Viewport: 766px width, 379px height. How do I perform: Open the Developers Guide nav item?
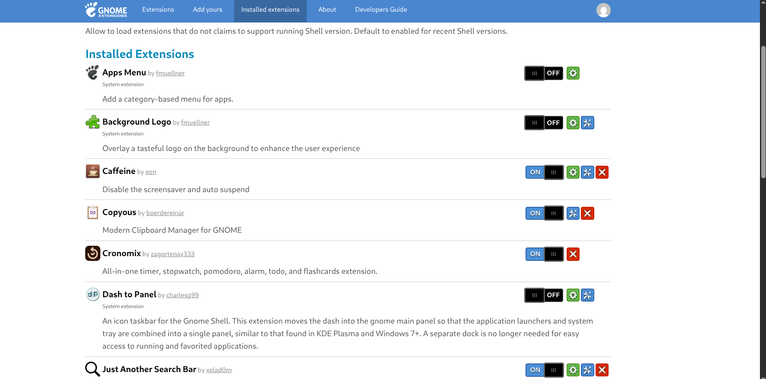pyautogui.click(x=381, y=10)
